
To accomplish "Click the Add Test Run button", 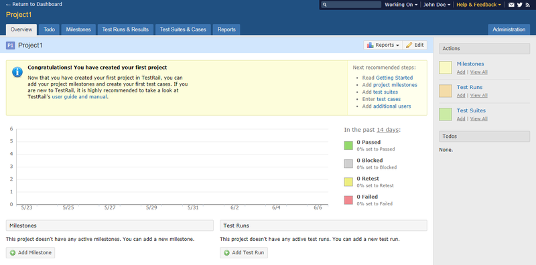I will click(x=244, y=253).
